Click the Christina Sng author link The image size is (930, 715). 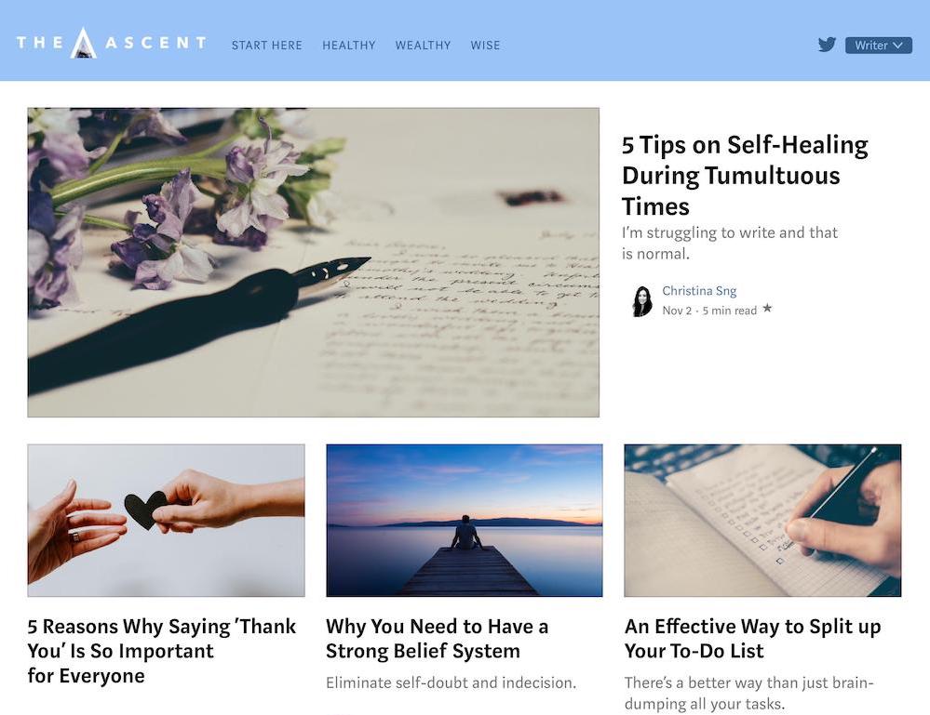699,291
